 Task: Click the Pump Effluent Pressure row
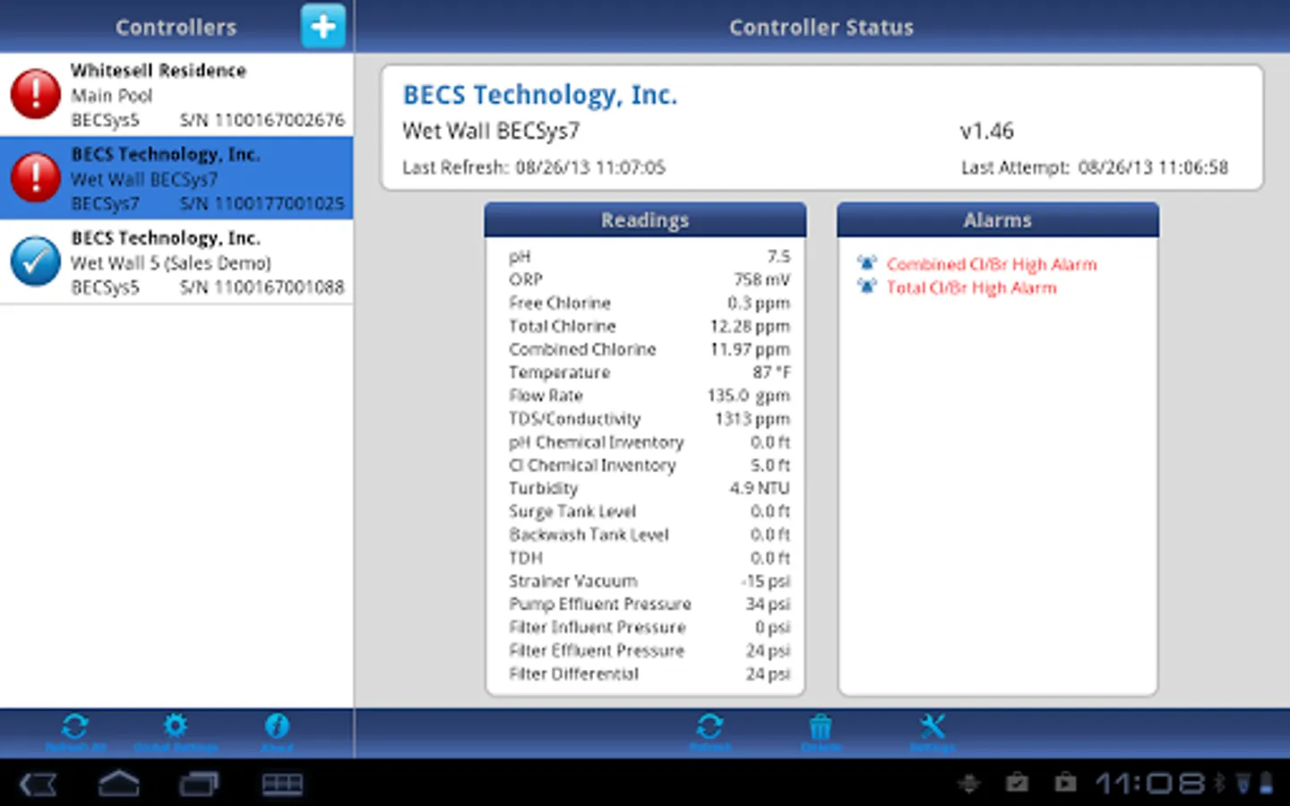click(649, 604)
